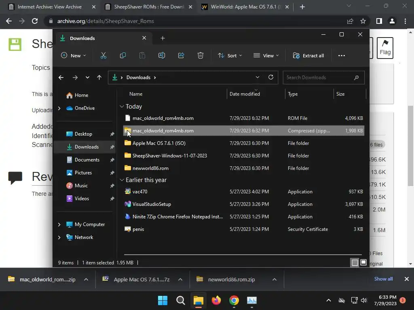Screen dimensions: 414x310
Task: Click Extract all button
Action: click(308, 56)
